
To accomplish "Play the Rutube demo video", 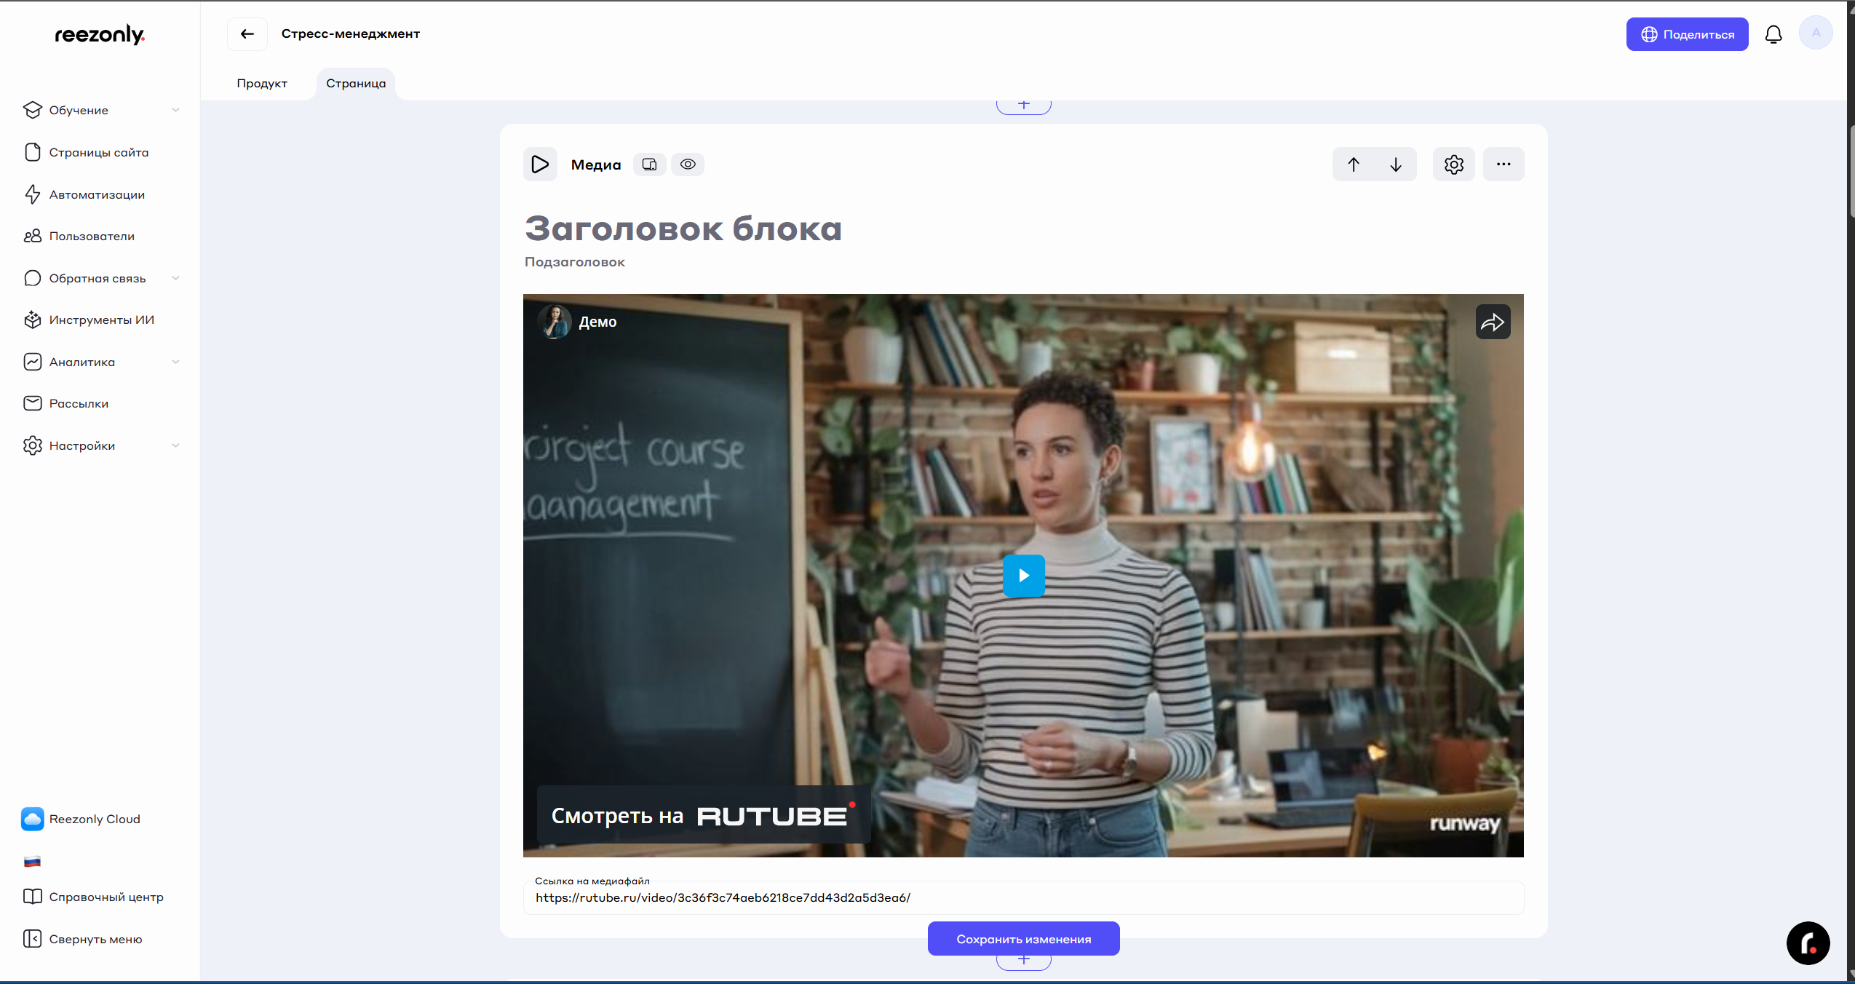I will tap(1023, 576).
